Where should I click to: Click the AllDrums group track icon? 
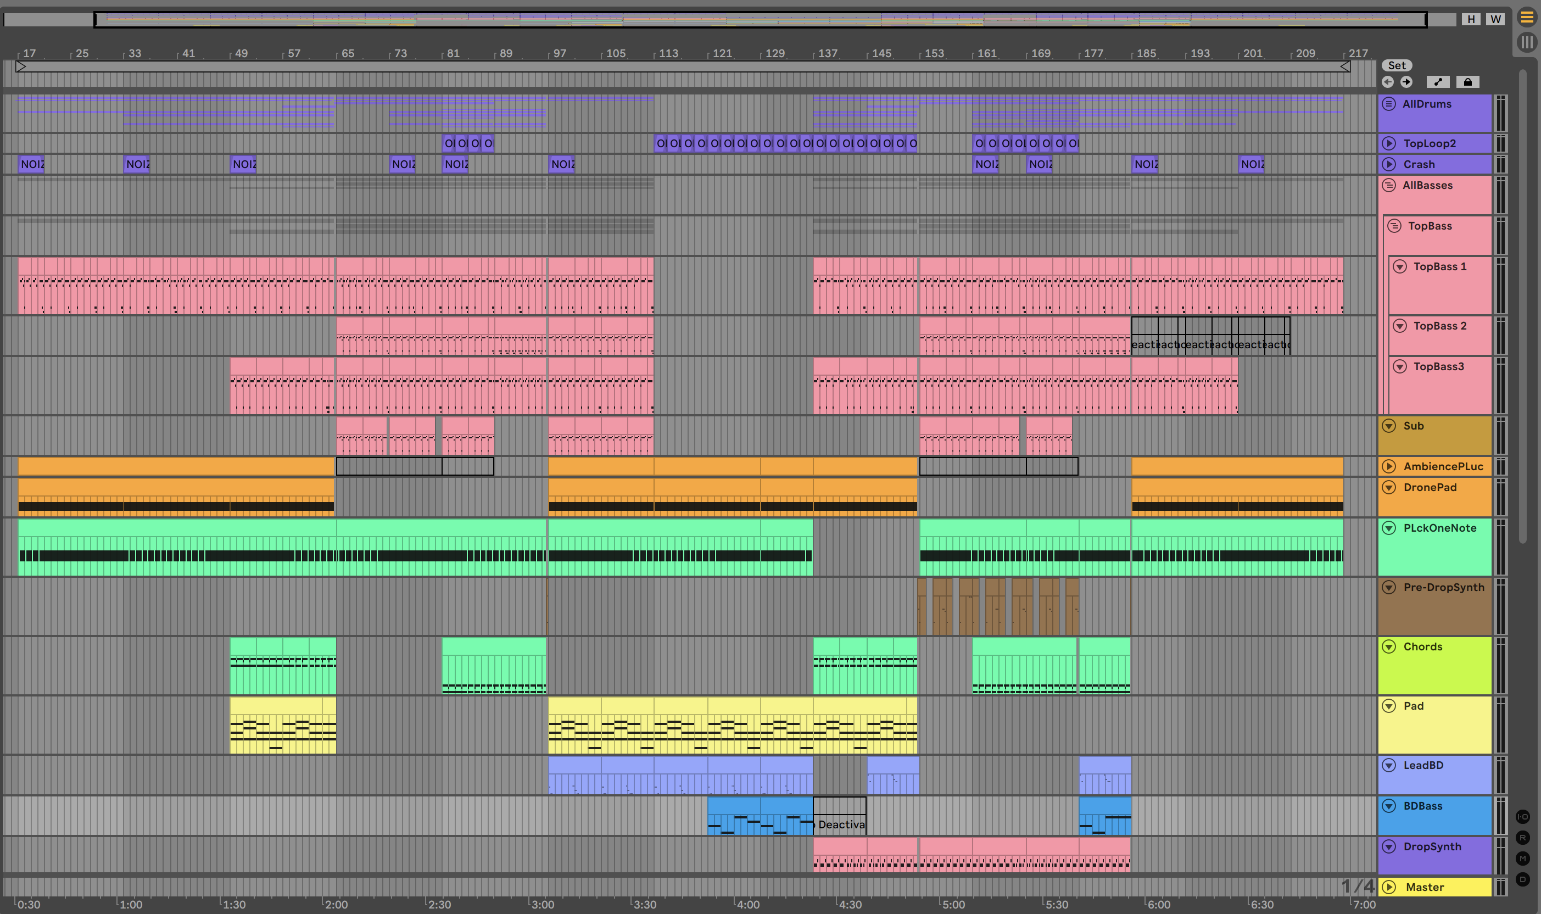[x=1389, y=104]
